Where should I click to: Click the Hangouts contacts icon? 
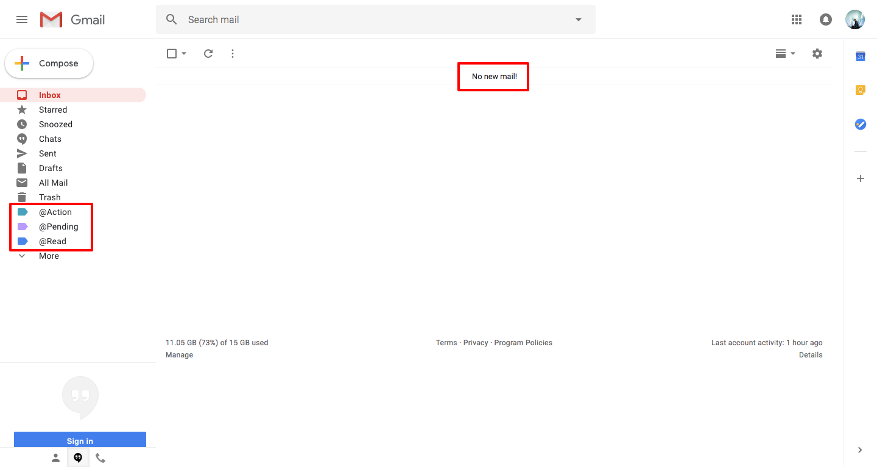55,457
